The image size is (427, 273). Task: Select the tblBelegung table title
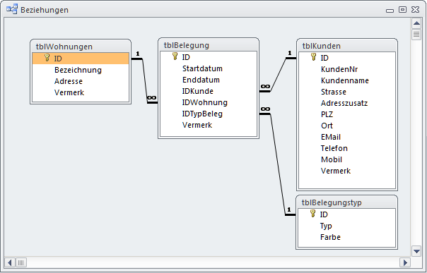(x=187, y=45)
